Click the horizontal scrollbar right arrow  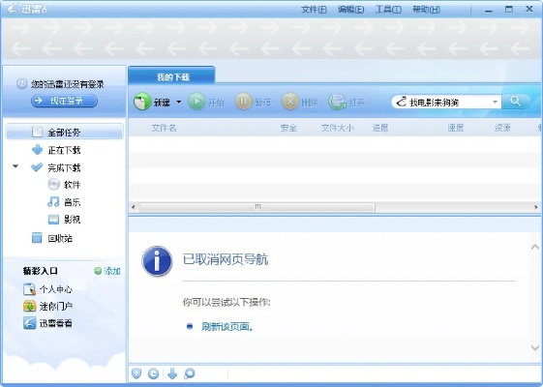(x=536, y=207)
